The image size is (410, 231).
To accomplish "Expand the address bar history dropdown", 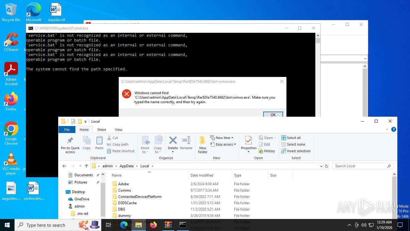I will tap(321, 166).
